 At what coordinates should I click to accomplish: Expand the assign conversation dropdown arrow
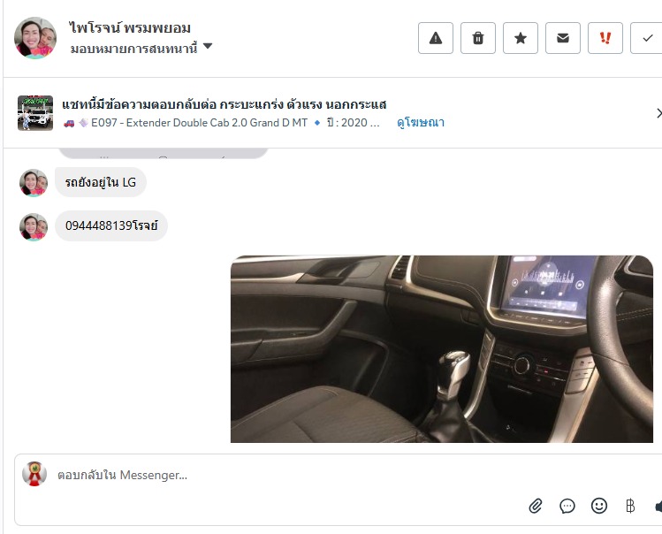208,46
